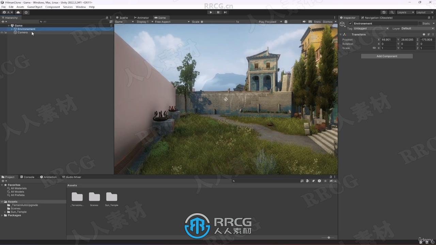The image size is (436, 245).
Task: Open the Layers dropdown
Action: pos(405,12)
